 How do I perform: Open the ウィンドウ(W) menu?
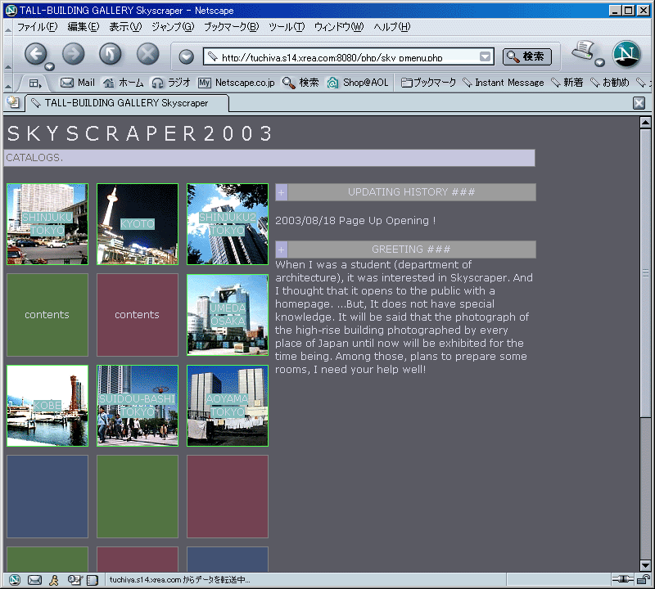pyautogui.click(x=339, y=27)
